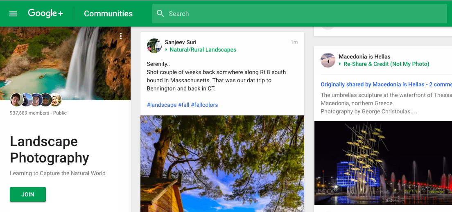Click the #fallcolors hashtag
Screen dimensions: 452x212
coord(204,105)
